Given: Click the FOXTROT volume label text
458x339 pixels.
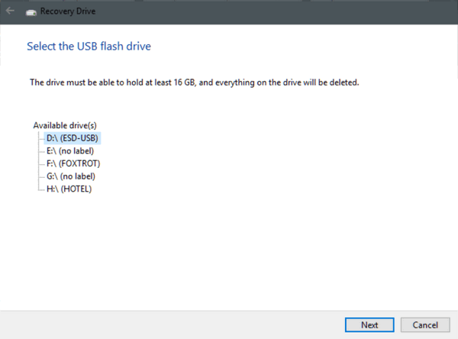Looking at the screenshot, I should 79,163.
